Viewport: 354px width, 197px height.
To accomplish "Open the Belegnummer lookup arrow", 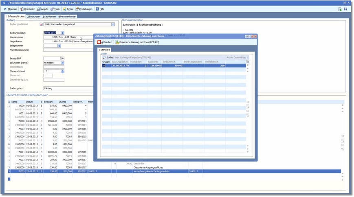I will (x=59, y=46).
